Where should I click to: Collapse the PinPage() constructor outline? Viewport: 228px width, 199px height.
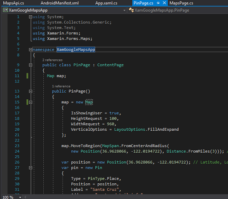(x=30, y=91)
